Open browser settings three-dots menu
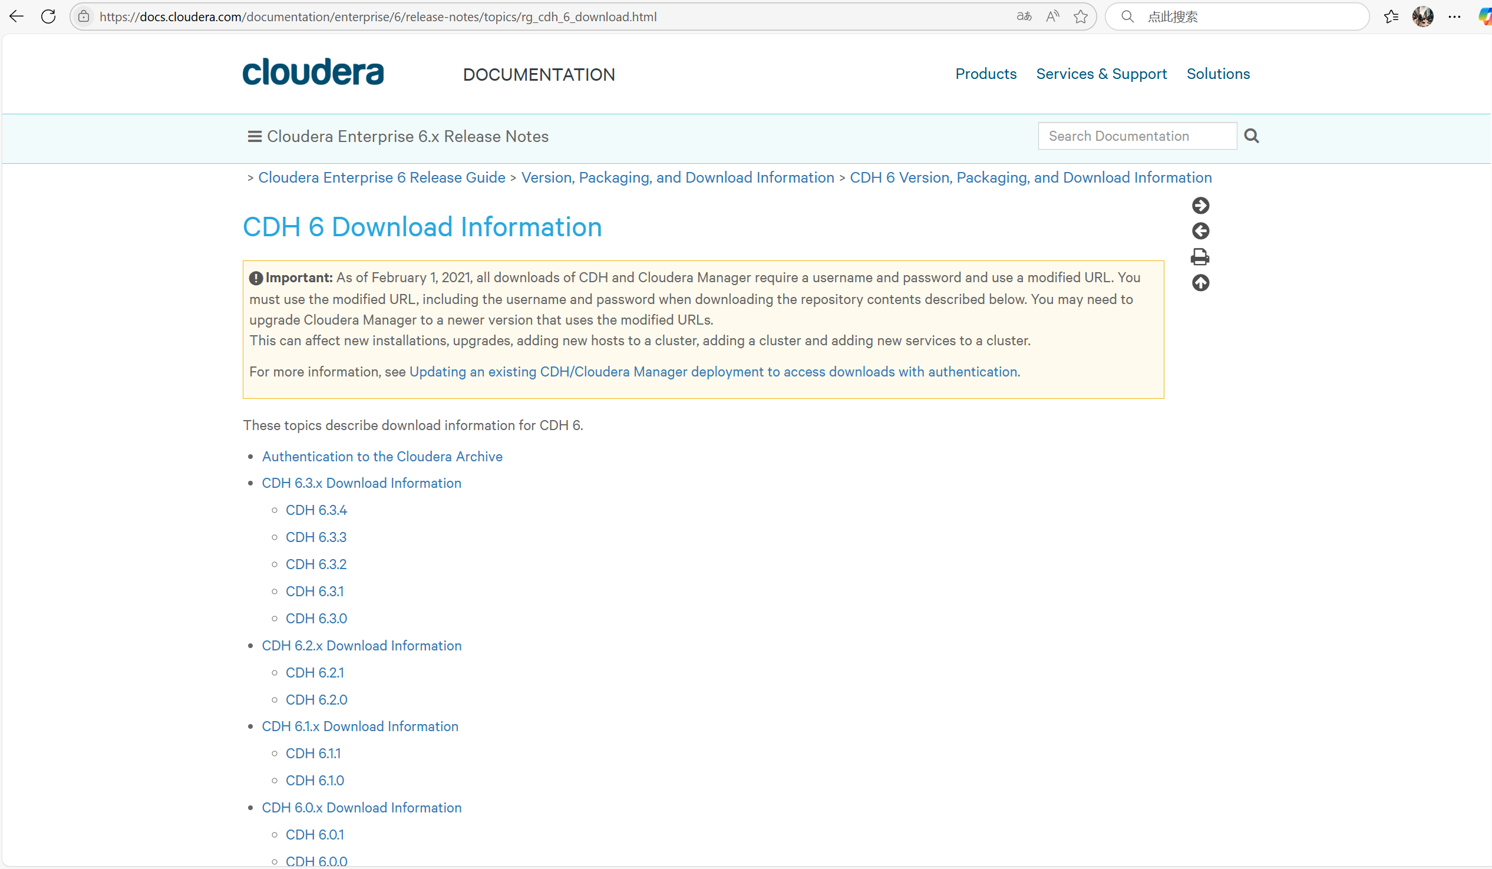Screen dimensions: 1492x869 [1454, 16]
